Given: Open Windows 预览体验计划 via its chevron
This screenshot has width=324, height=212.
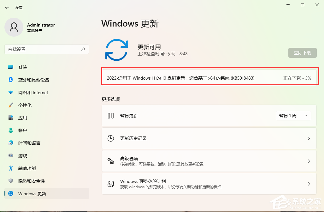Looking at the screenshot, I should (309, 184).
